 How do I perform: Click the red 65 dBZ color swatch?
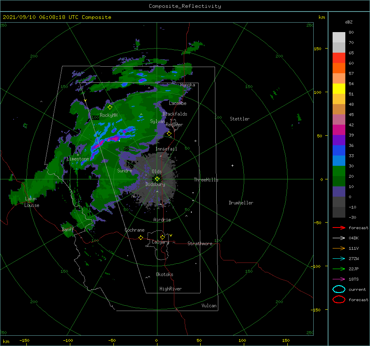click(339, 58)
